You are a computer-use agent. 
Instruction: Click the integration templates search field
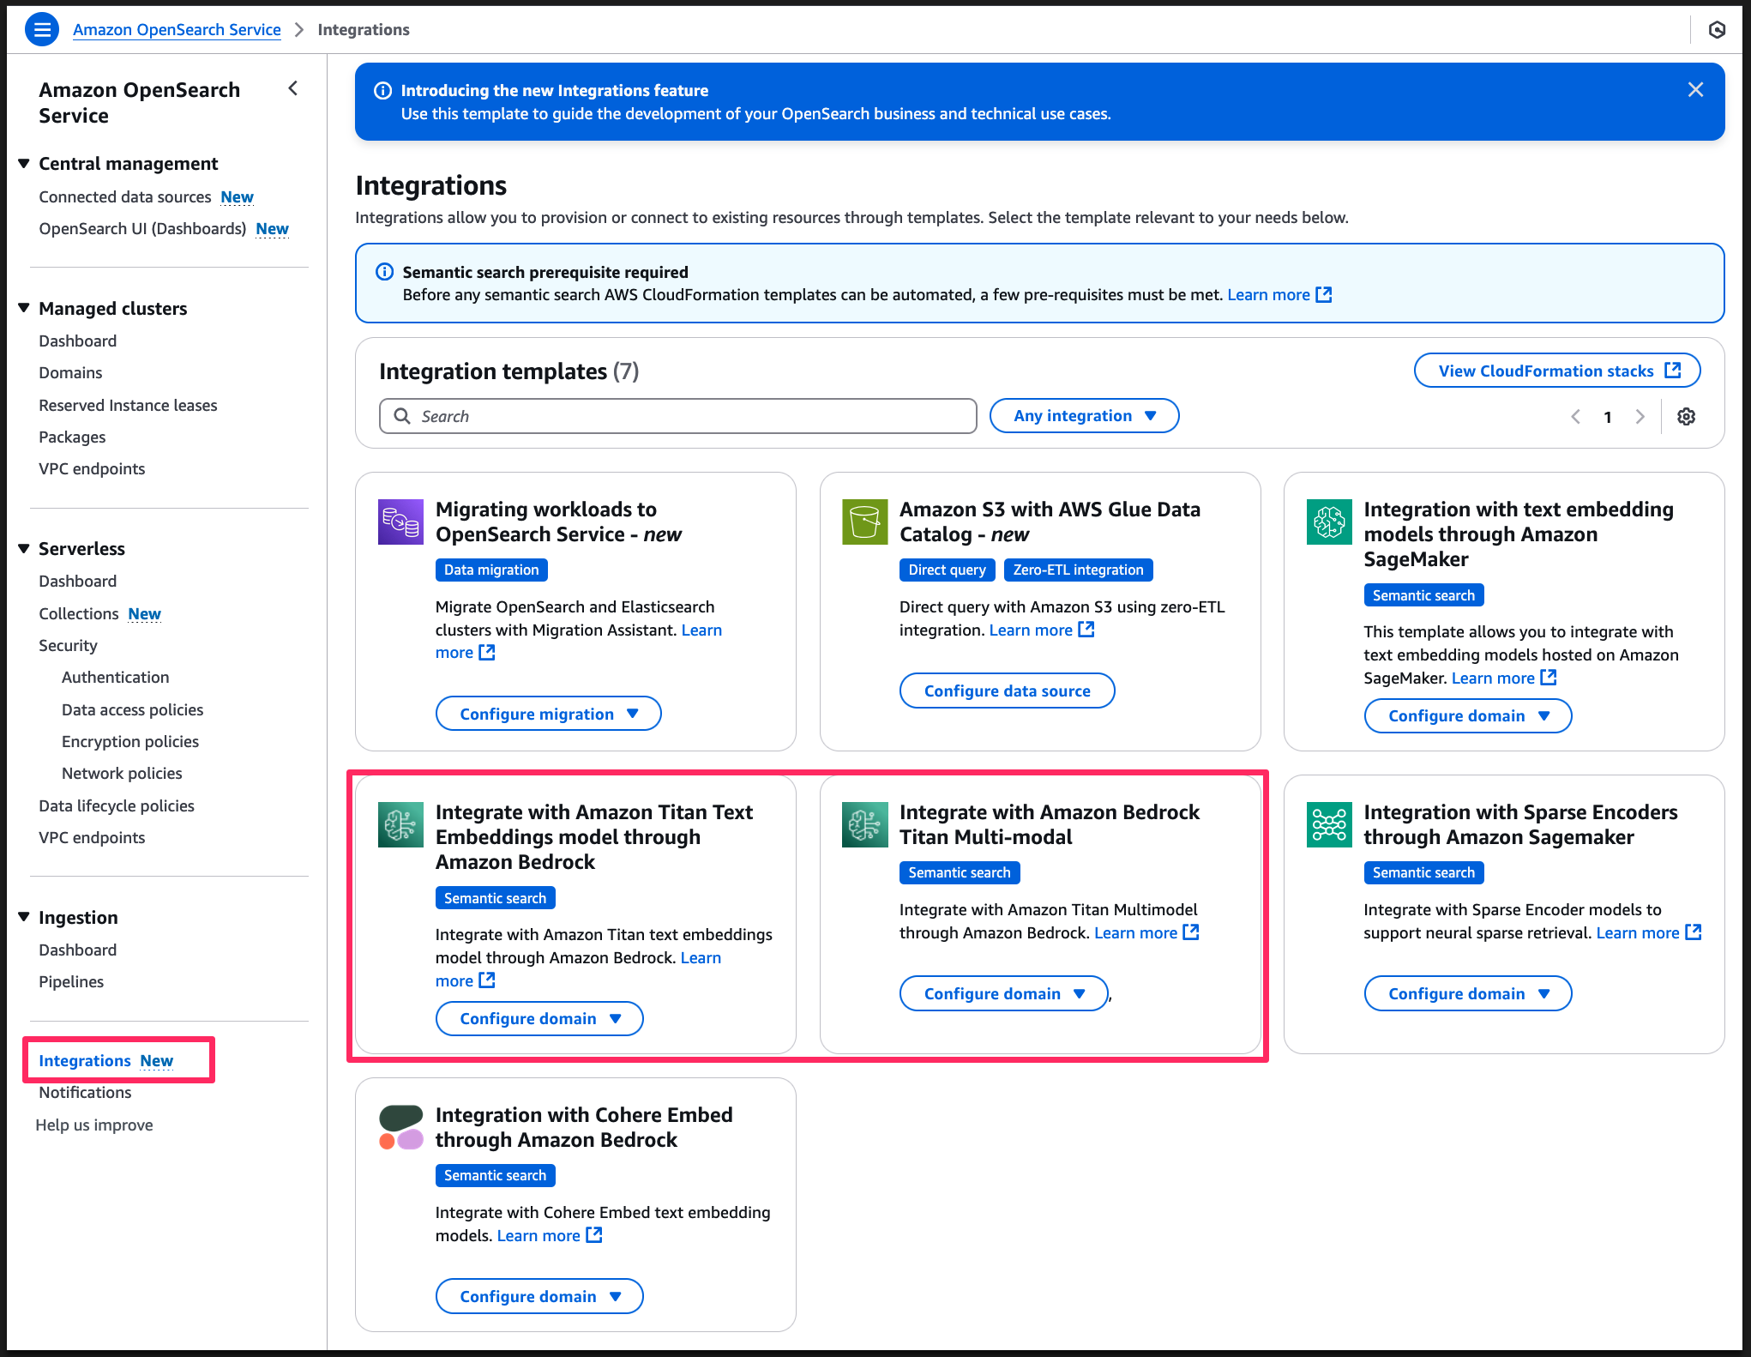[x=677, y=416]
